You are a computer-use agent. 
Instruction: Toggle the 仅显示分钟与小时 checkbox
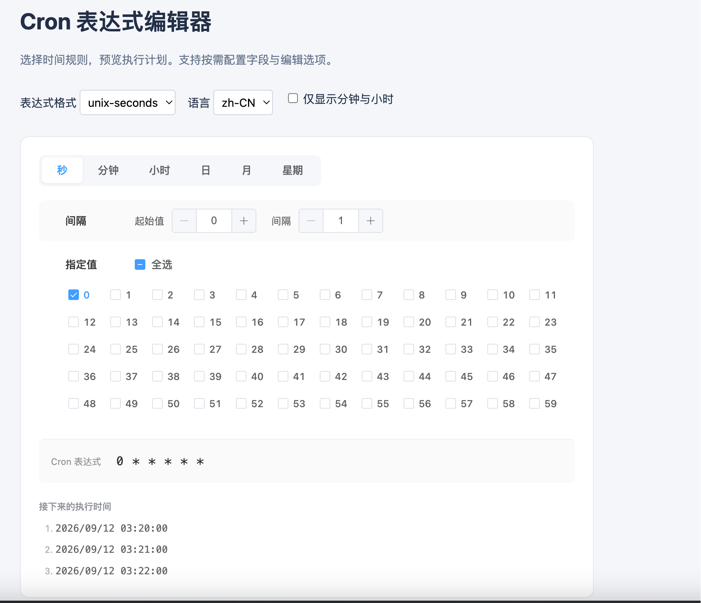click(293, 98)
